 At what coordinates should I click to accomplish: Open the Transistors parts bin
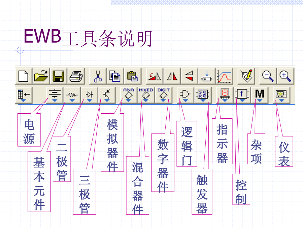[107, 95]
